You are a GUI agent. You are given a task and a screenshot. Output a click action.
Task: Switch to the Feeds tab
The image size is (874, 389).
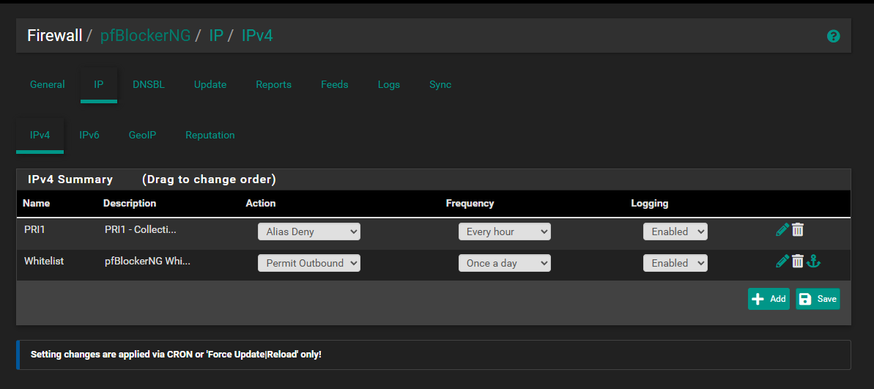click(335, 85)
